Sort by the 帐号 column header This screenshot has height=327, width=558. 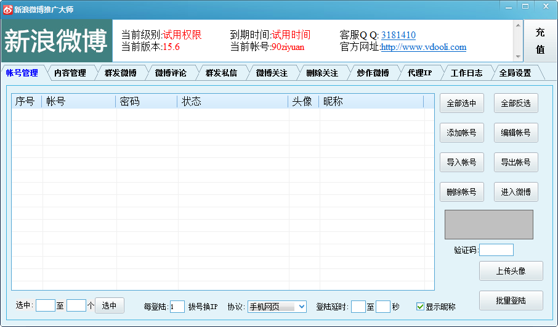click(x=79, y=102)
